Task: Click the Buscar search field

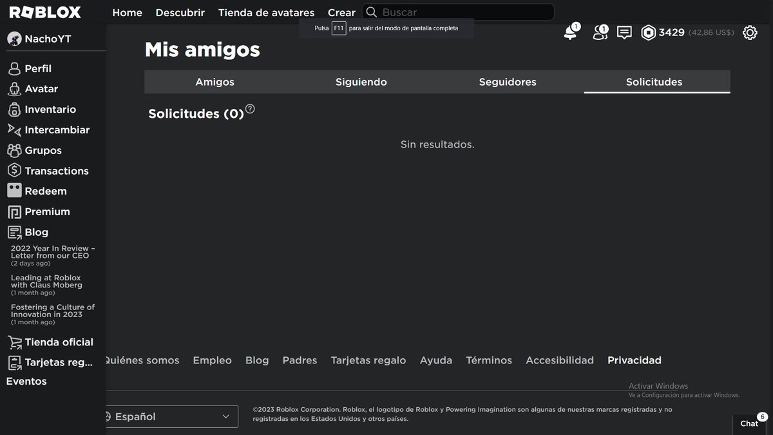Action: [x=458, y=12]
